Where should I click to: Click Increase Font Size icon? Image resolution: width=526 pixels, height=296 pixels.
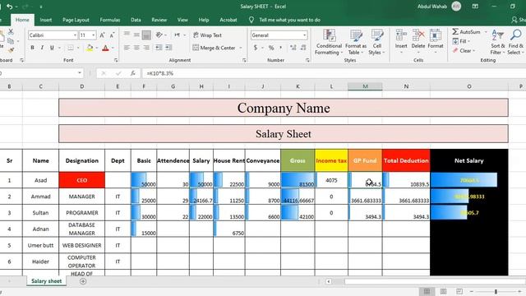102,35
